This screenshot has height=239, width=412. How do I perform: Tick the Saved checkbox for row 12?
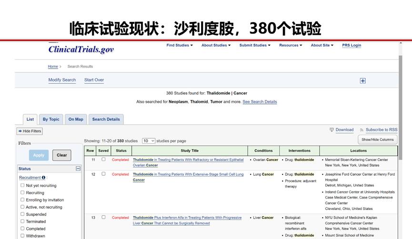pyautogui.click(x=103, y=174)
